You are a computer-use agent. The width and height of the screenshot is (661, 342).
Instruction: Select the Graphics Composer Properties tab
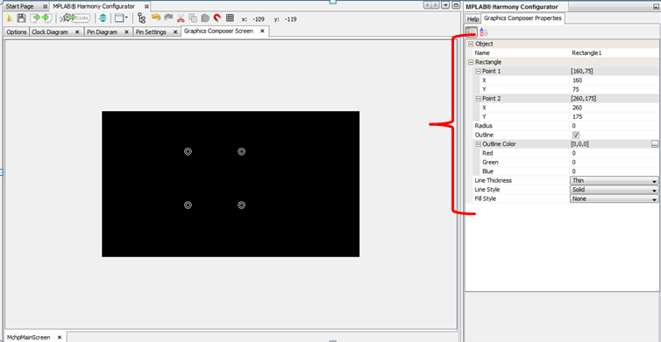522,18
